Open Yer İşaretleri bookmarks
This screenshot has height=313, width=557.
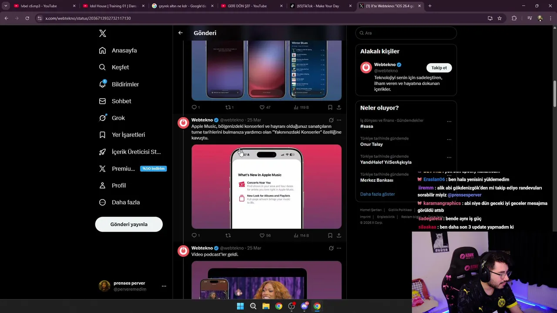122,135
